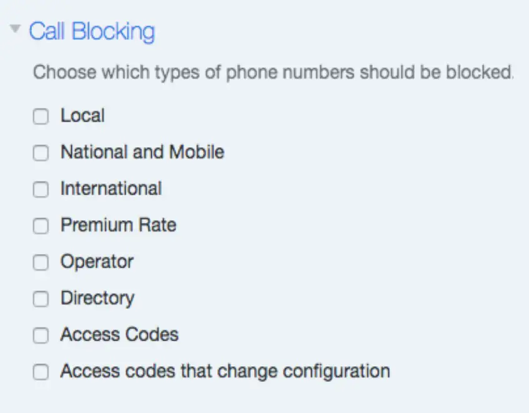
Task: Enable blocking for Operator checkbox
Action: point(41,263)
